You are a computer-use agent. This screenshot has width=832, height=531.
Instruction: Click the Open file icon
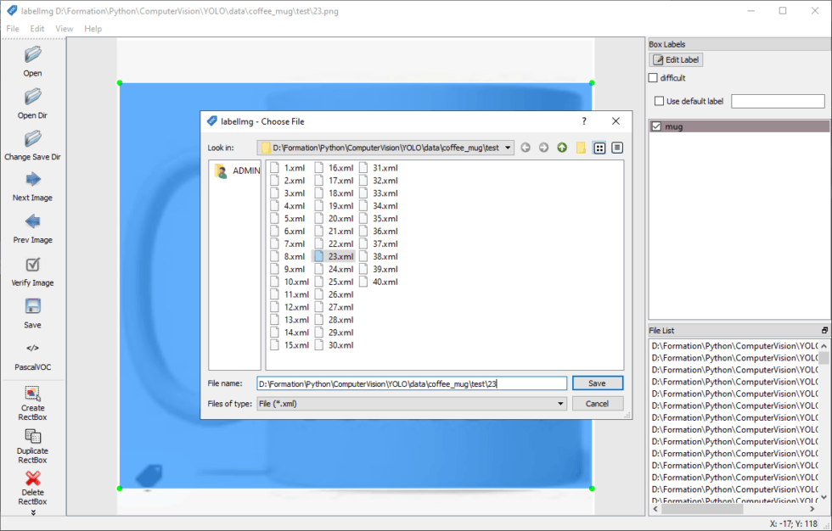click(32, 55)
